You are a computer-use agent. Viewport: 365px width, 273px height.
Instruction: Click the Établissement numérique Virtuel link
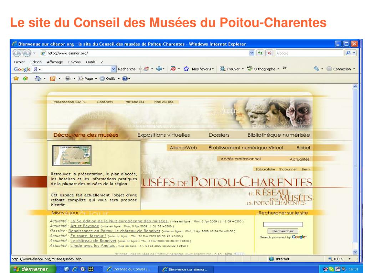[245, 148]
